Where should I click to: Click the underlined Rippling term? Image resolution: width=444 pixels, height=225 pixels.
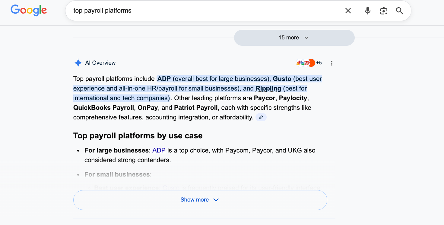268,88
